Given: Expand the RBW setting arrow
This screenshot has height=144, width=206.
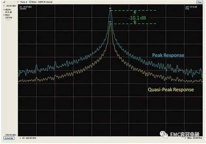Looking at the screenshot, I should (4, 15).
